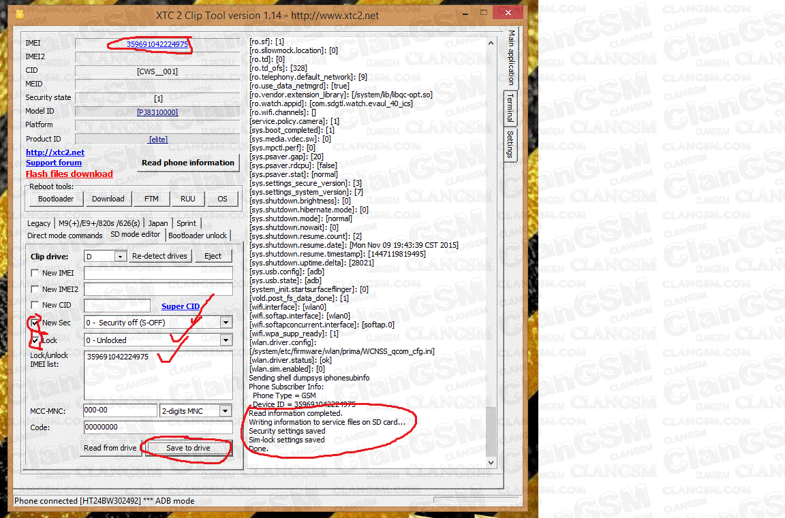785x518 pixels.
Task: Click the Super CID link
Action: [x=181, y=306]
